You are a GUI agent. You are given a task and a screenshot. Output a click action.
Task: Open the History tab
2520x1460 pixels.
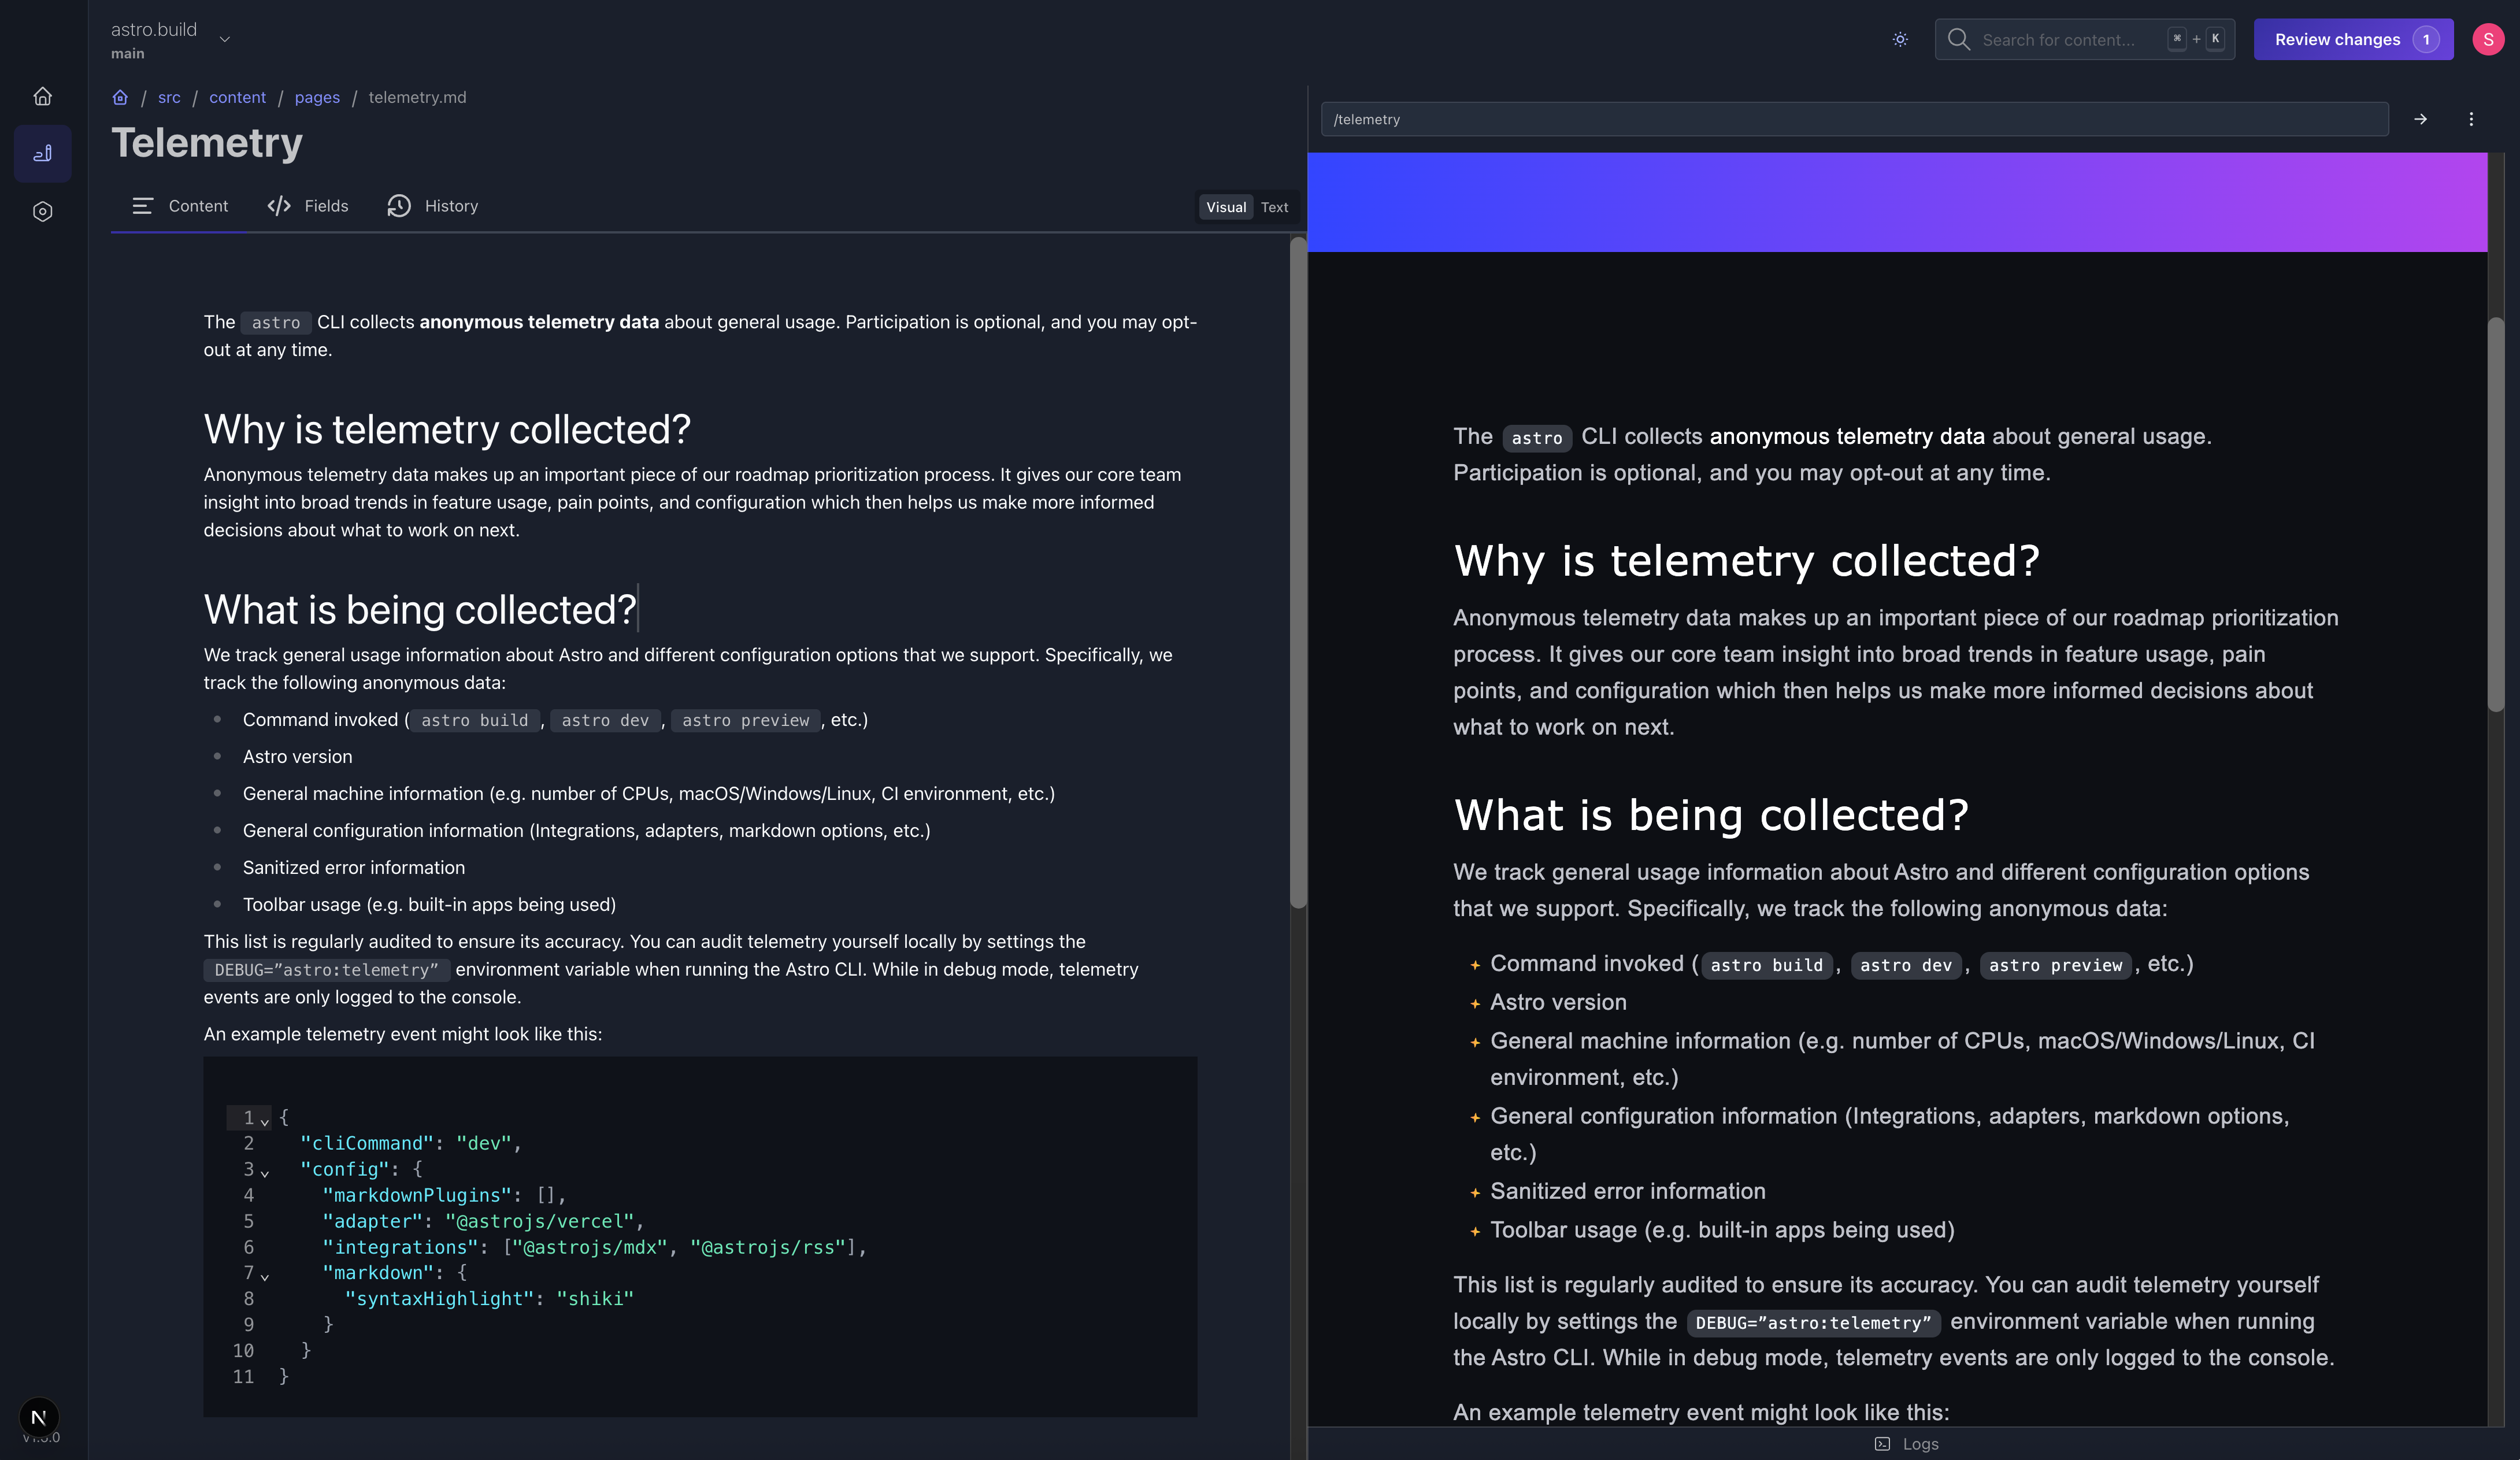click(432, 206)
